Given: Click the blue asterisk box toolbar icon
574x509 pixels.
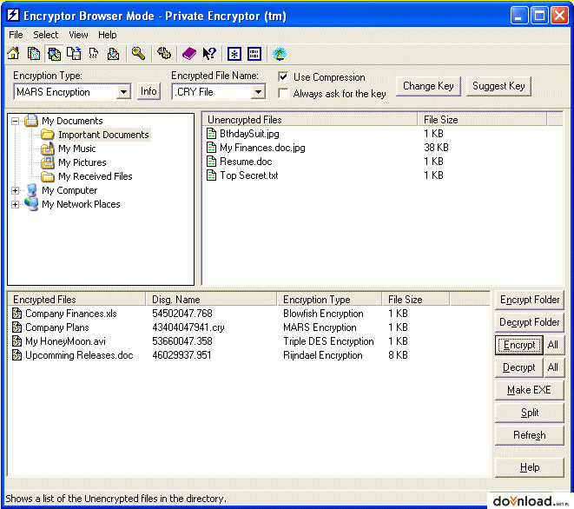Looking at the screenshot, I should [x=234, y=54].
